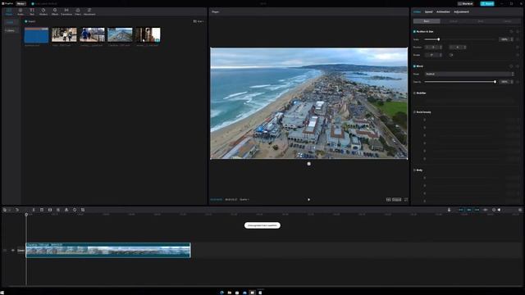Select the Basic sub-tab

point(427,21)
